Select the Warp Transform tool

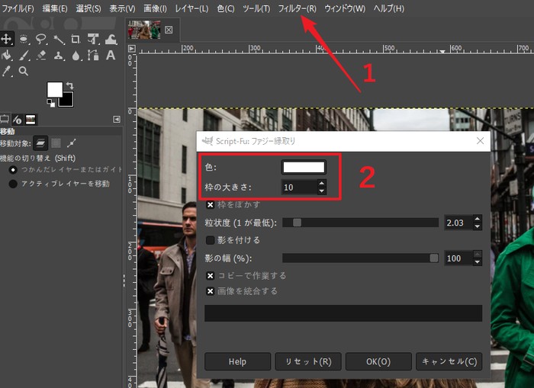[111, 40]
